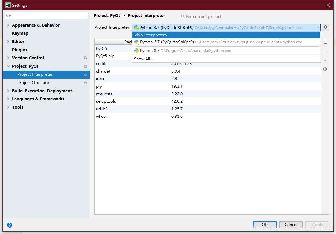The image size is (336, 234).
Task: Click the Cancel button
Action: click(x=291, y=225)
